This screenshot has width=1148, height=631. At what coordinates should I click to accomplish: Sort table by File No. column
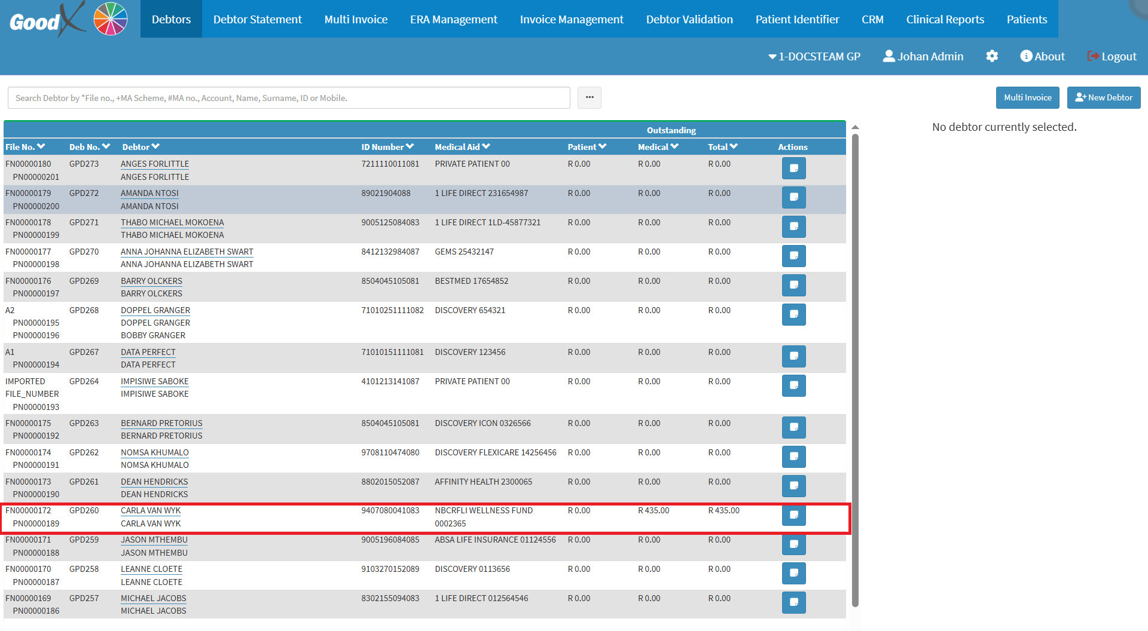pyautogui.click(x=25, y=147)
